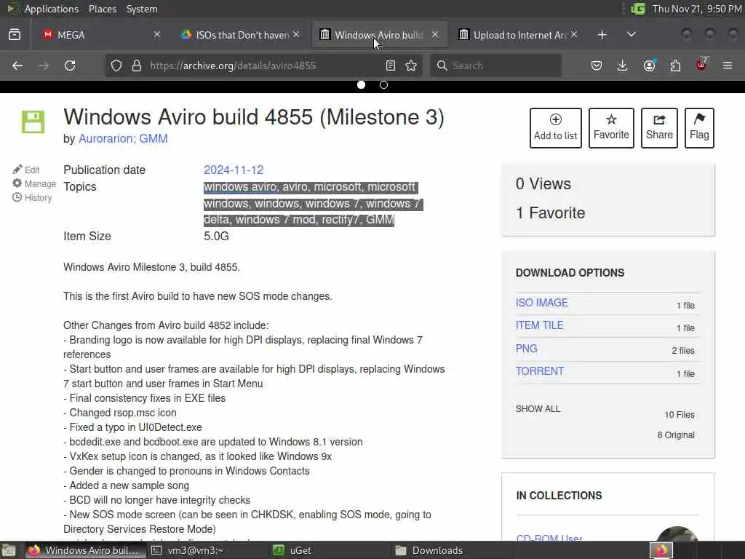Open the Manage gear link
This screenshot has width=745, height=559.
point(33,183)
